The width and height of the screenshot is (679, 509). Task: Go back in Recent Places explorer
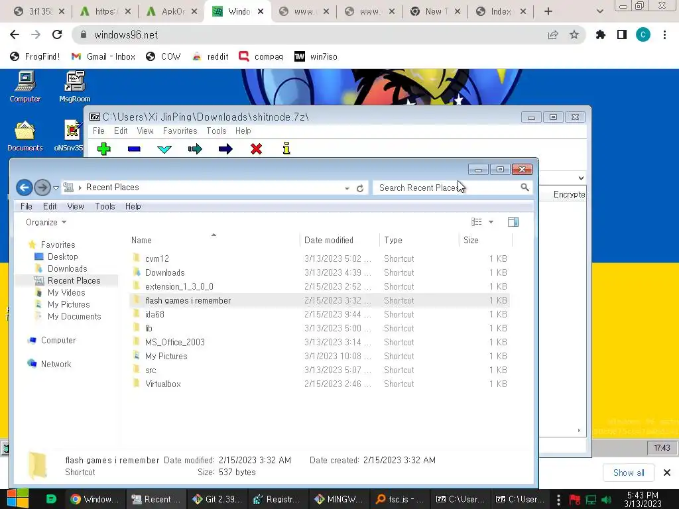coord(25,188)
